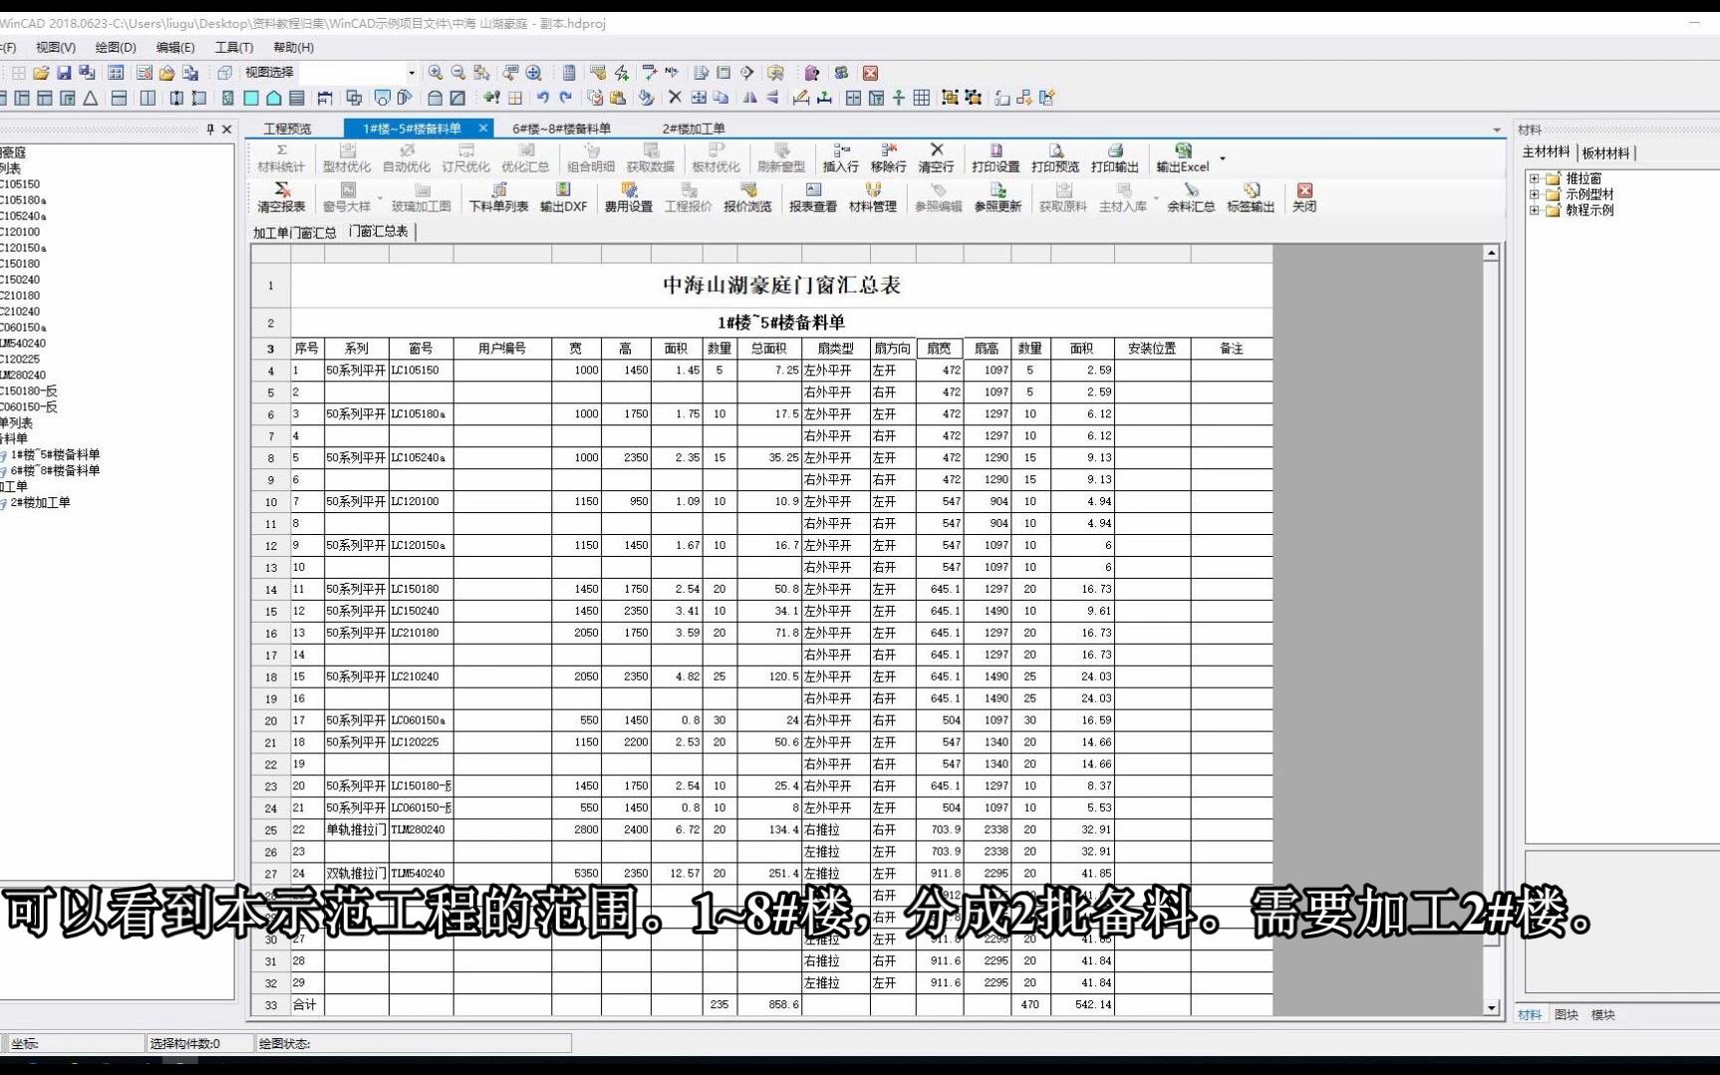Open 报表查看 report viewer
The image size is (1720, 1075).
[x=813, y=198]
